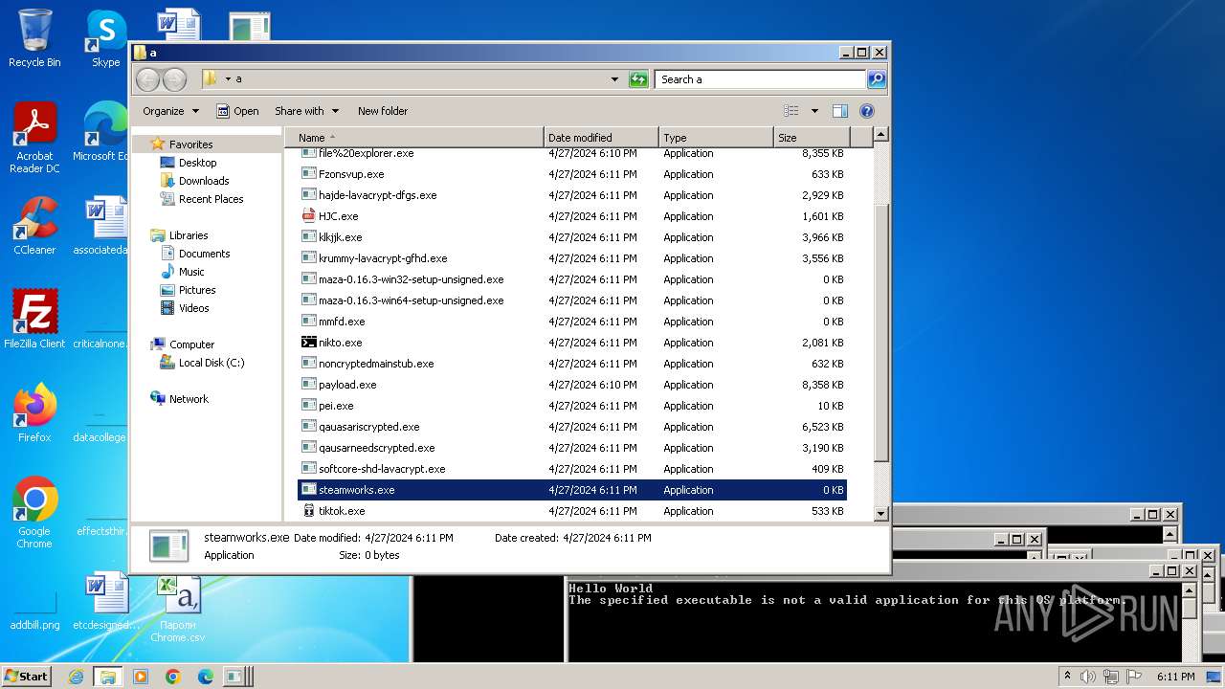Open the Organize dropdown menu
Image resolution: width=1225 pixels, height=689 pixels.
170,111
